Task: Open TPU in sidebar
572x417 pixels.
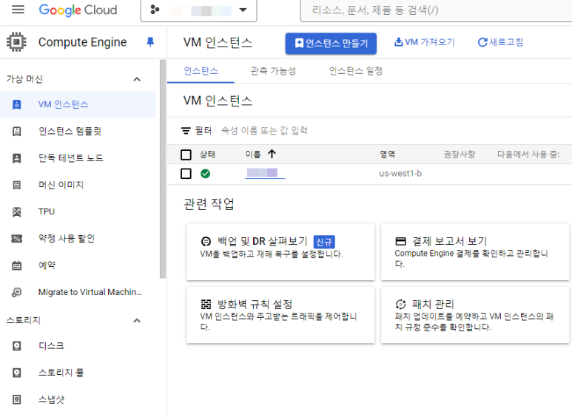Action: point(78,211)
